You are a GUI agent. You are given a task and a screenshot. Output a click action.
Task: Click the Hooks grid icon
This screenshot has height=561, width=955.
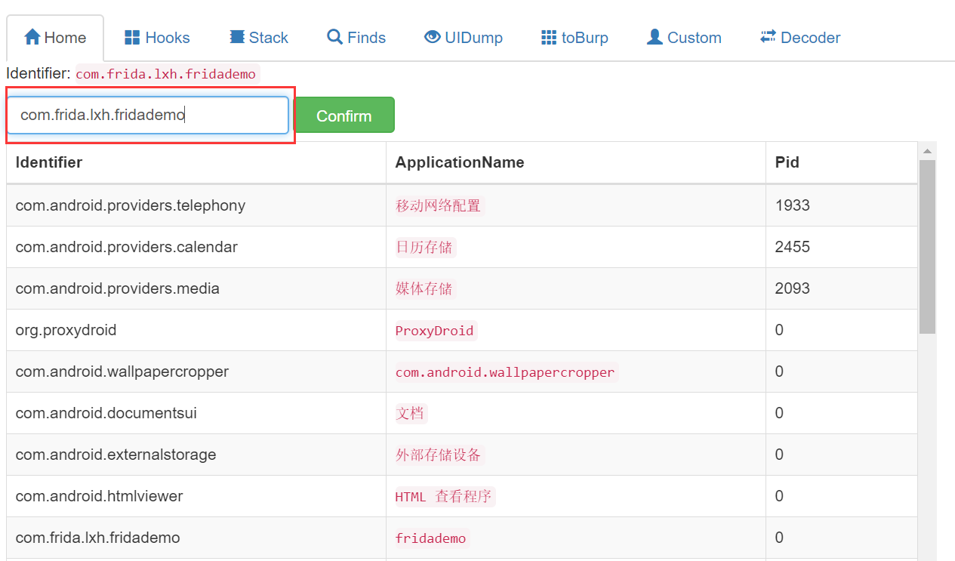pyautogui.click(x=132, y=37)
